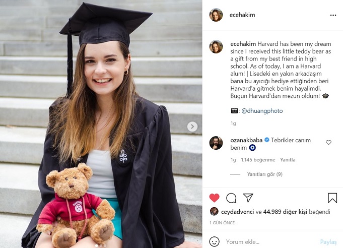Open ozanakbaba's profile avatar
This screenshot has height=248, width=343.
[216, 143]
